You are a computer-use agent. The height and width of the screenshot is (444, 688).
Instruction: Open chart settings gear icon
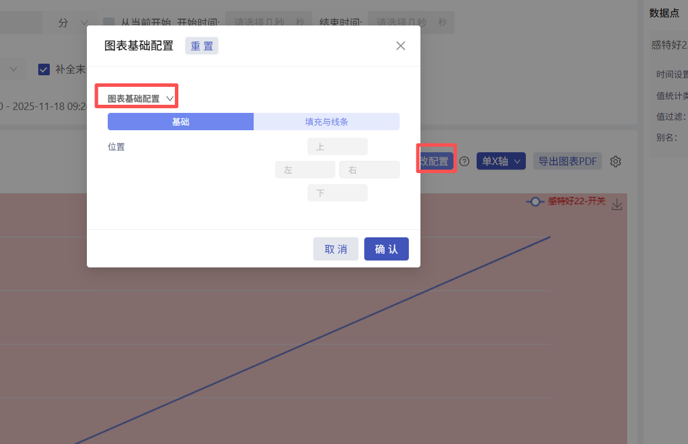[x=616, y=162]
